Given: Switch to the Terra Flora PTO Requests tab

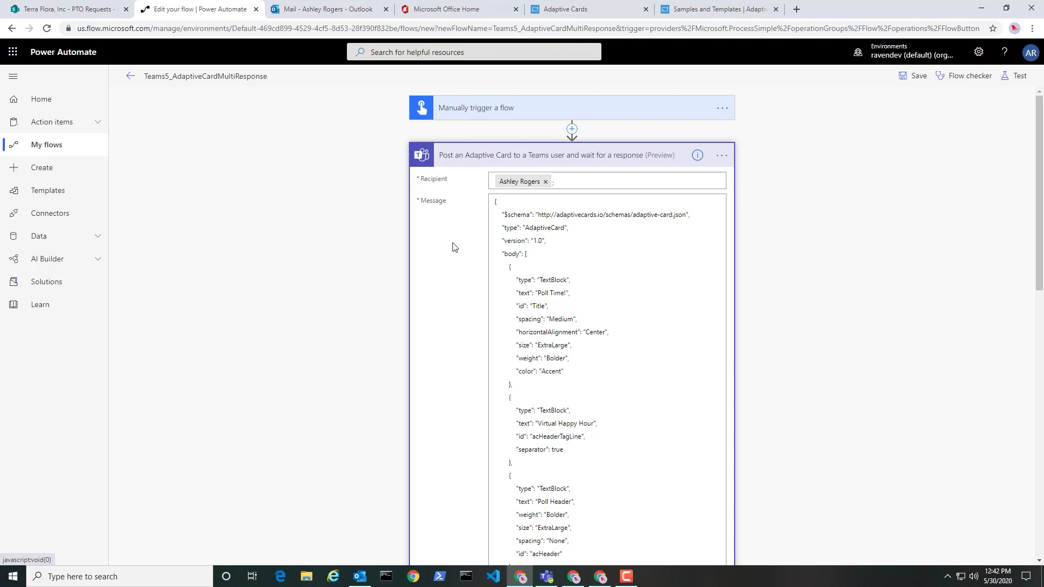Looking at the screenshot, I should 68,9.
